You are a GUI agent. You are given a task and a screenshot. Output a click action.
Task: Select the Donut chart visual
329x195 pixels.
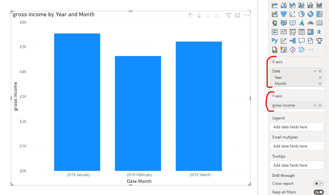coord(310,14)
